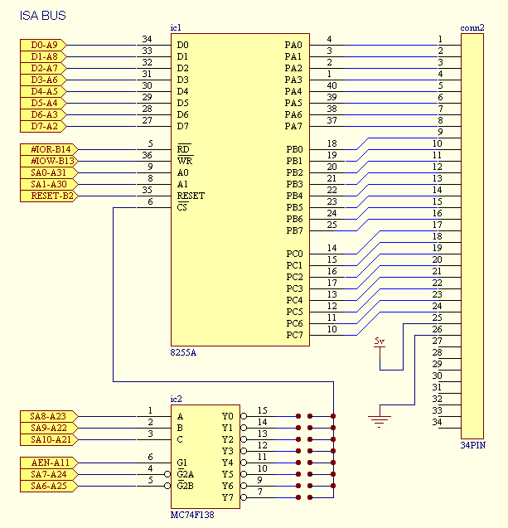508x528 pixels.
Task: Click the conn2 connector body
Action: (472, 236)
